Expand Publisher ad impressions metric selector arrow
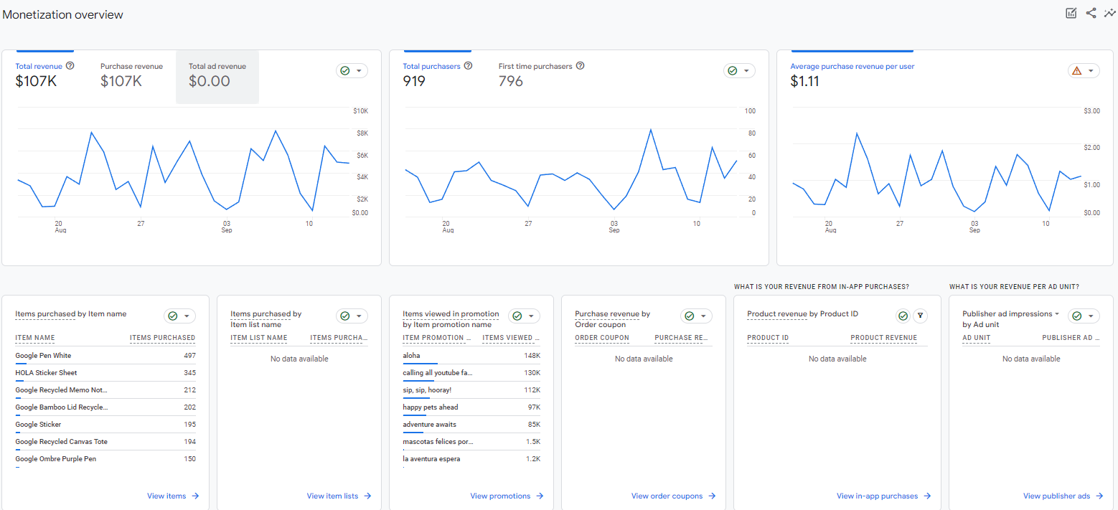Image resolution: width=1118 pixels, height=510 pixels. click(1057, 314)
